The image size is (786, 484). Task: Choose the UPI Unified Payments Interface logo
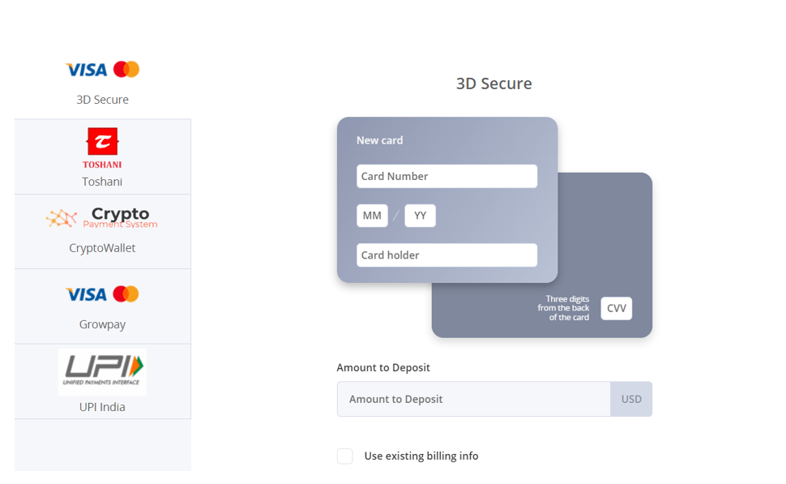[102, 371]
